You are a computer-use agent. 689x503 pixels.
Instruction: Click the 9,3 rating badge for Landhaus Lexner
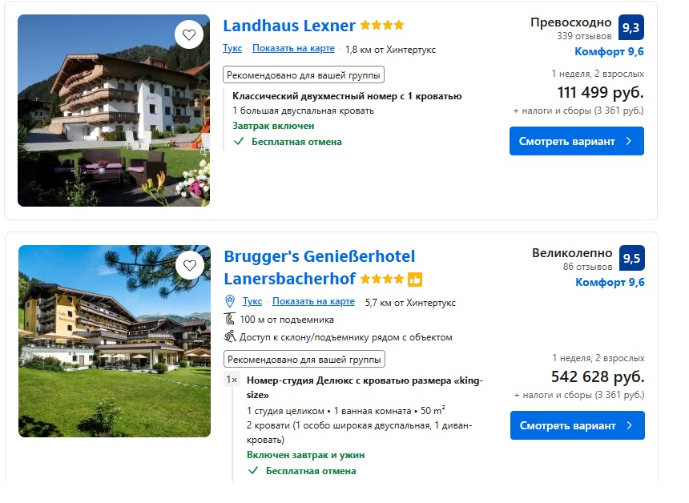point(631,27)
